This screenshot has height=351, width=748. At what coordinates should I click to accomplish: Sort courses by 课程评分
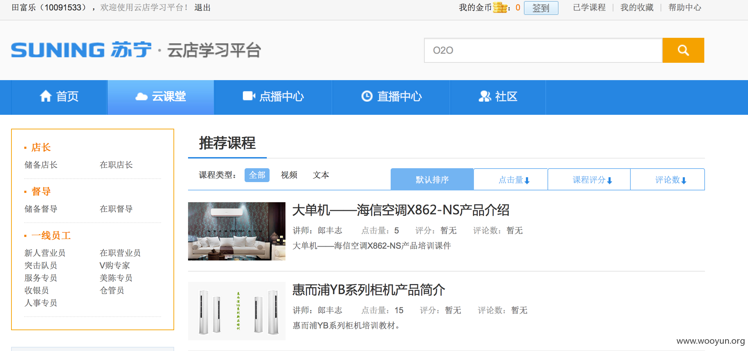[x=589, y=179]
